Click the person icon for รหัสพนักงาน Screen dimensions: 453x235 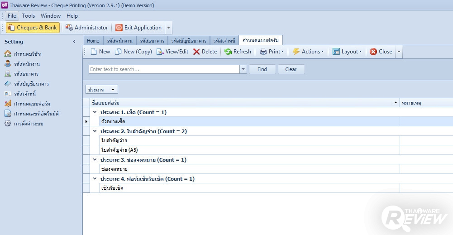pos(8,63)
